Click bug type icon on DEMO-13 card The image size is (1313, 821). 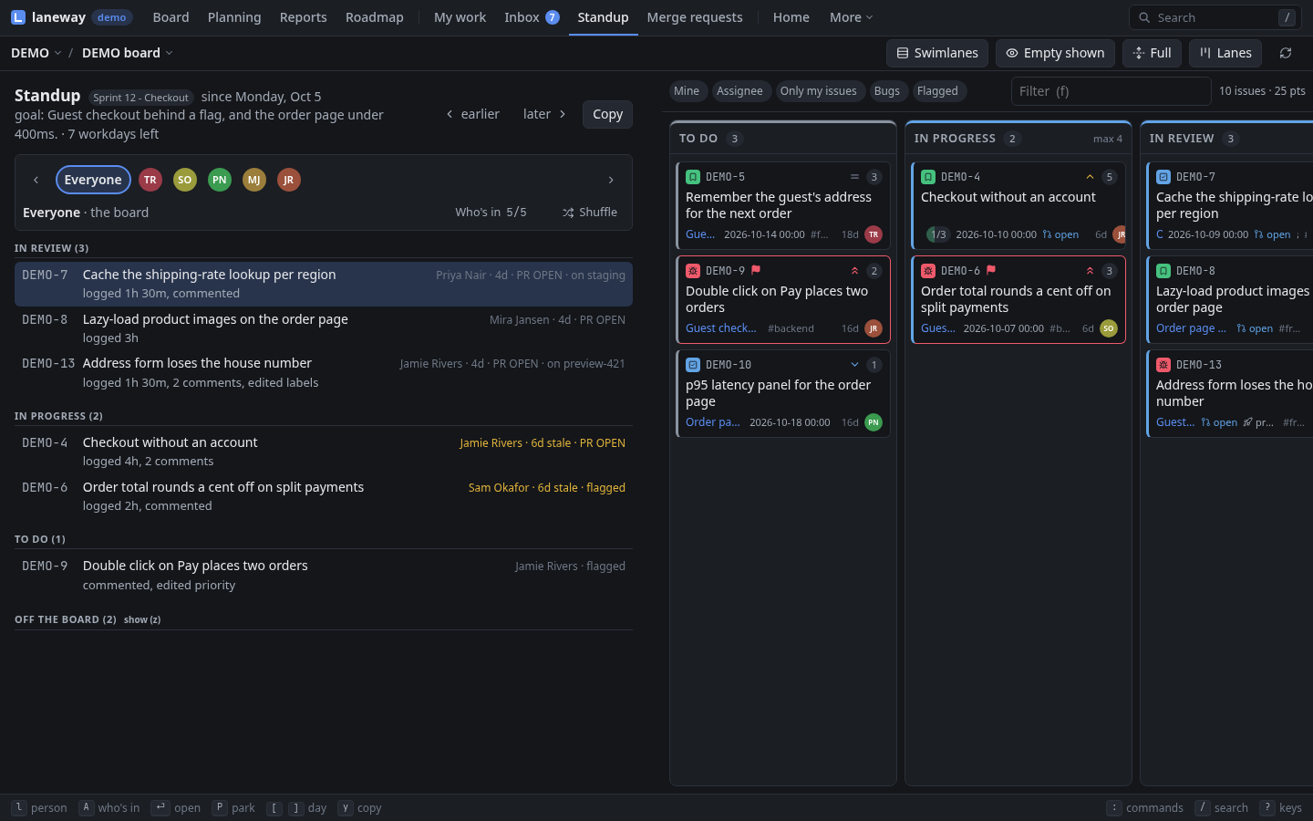pos(1163,365)
